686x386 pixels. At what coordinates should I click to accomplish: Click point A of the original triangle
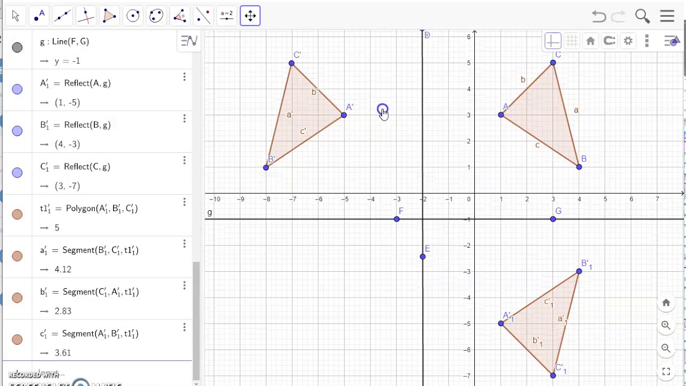click(501, 115)
